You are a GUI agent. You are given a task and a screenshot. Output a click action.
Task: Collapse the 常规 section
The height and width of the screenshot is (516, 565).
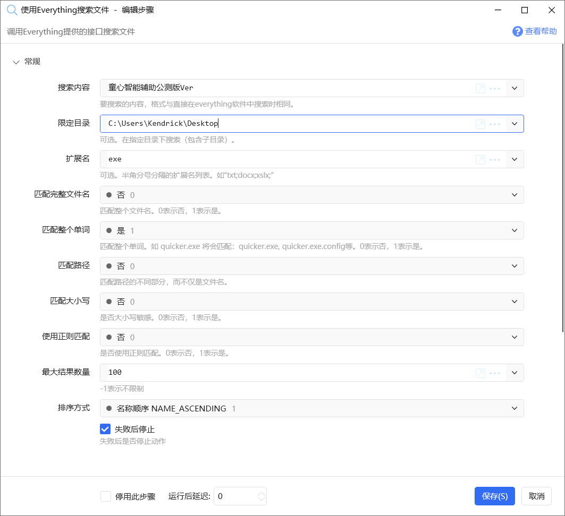16,62
